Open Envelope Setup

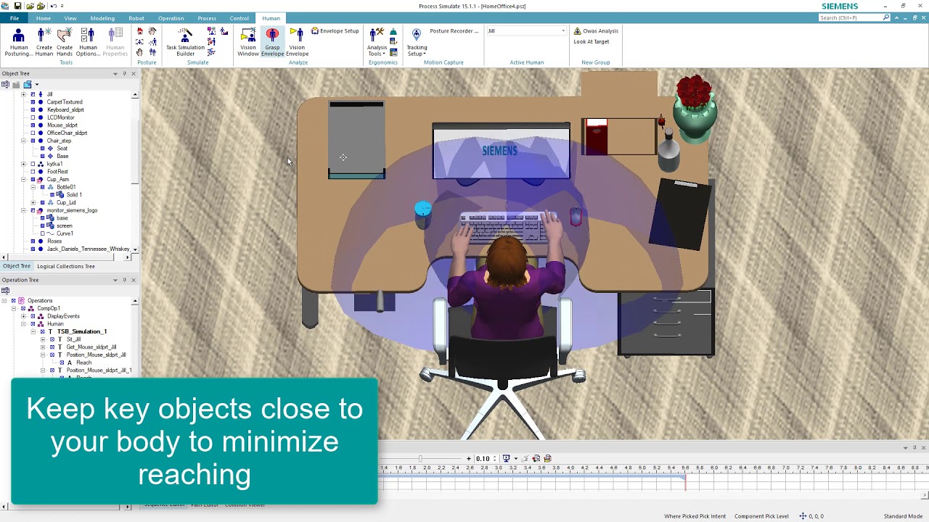click(x=335, y=31)
